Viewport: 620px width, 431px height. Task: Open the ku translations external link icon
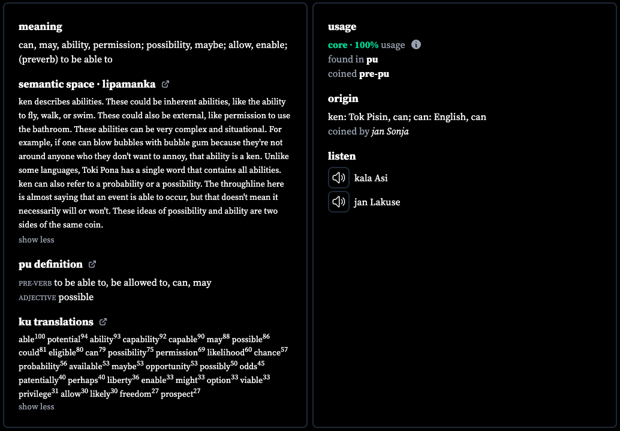(x=103, y=322)
